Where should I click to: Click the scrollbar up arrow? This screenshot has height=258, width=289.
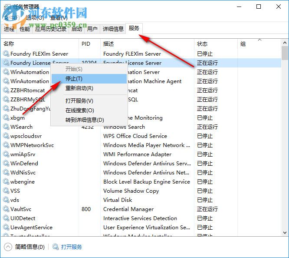(x=285, y=43)
